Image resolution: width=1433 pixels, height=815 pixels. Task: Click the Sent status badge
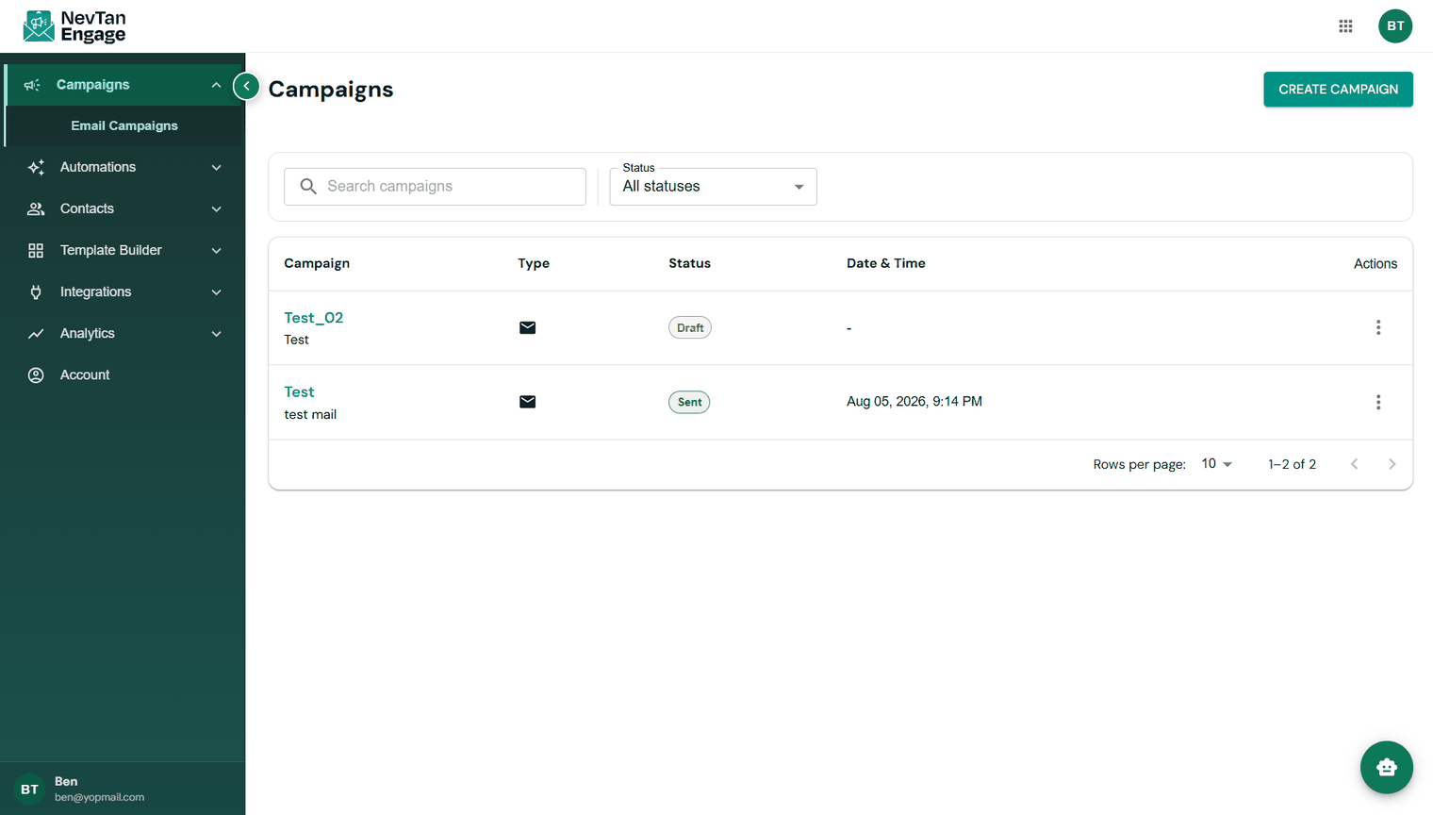(689, 402)
